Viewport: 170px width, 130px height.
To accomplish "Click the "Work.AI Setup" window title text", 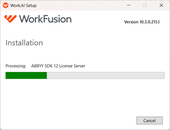I will click(23, 6).
